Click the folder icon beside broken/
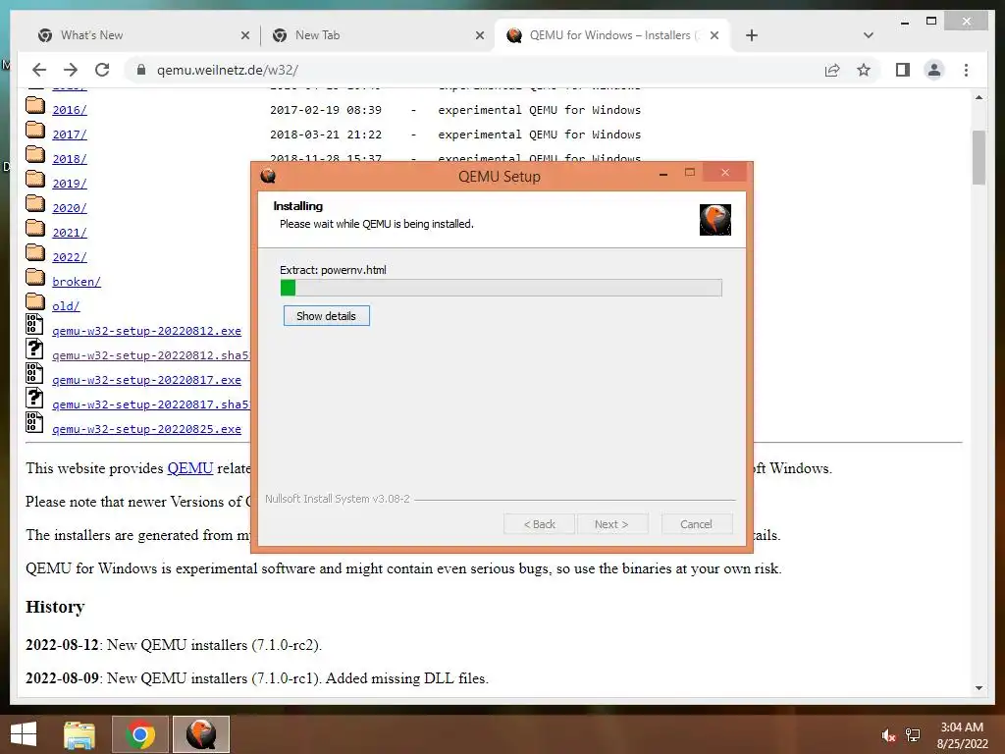The image size is (1005, 754). (35, 277)
